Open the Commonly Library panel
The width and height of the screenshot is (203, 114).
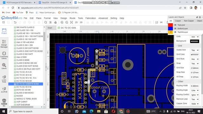click(x=4, y=55)
